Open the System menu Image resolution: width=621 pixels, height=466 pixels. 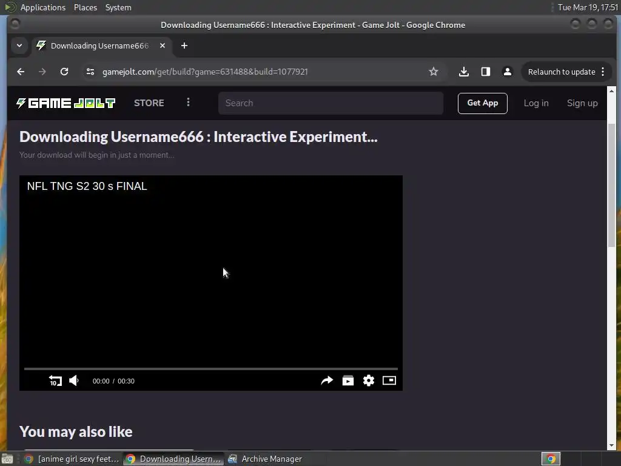pos(118,7)
